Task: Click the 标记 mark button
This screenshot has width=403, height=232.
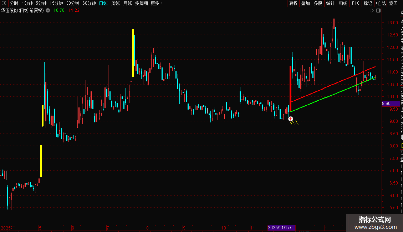Action: point(368,3)
